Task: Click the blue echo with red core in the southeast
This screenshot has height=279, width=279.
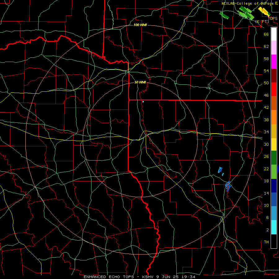Action: 228,186
